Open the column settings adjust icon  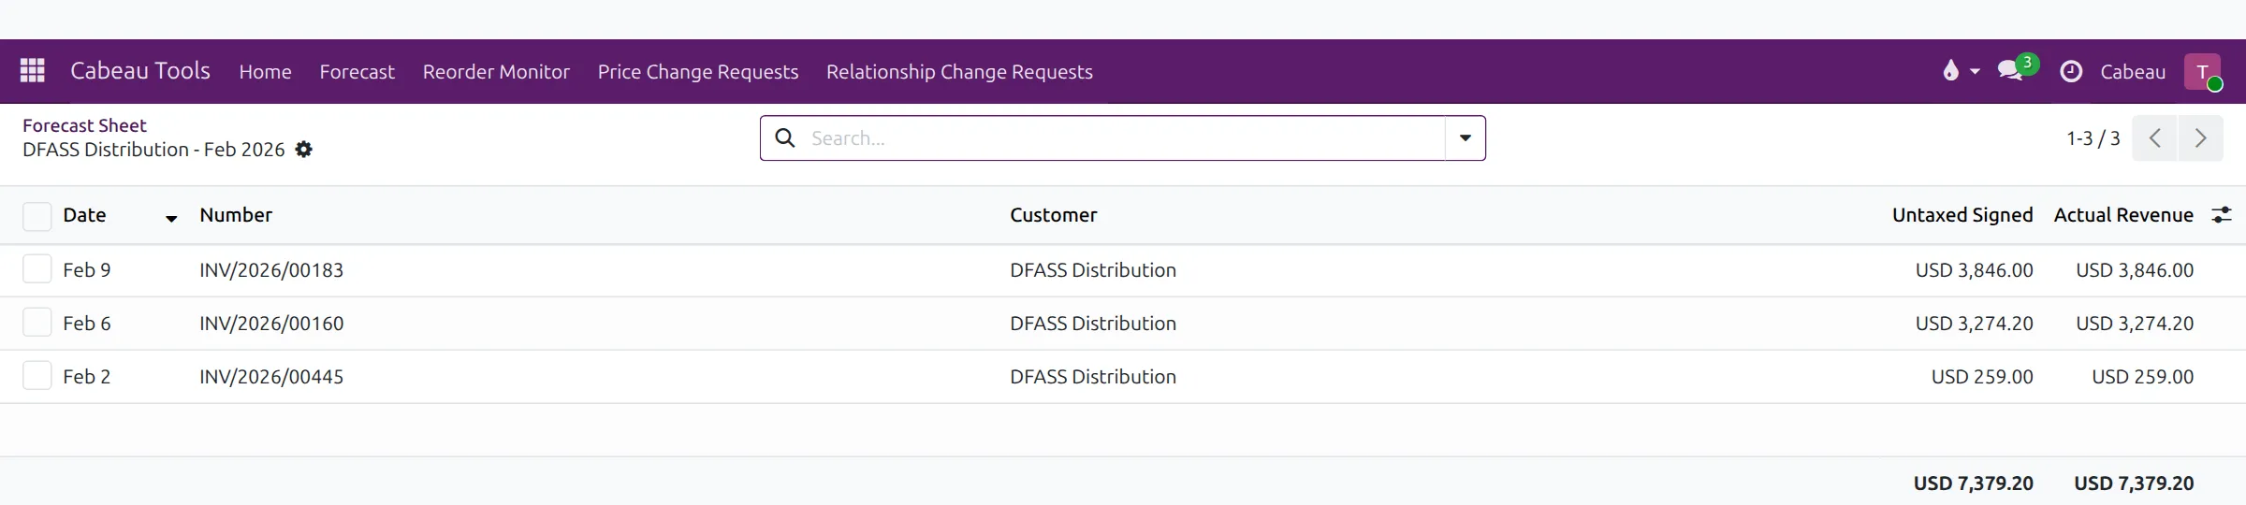pyautogui.click(x=2222, y=215)
